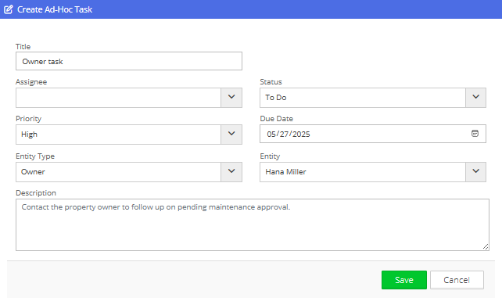Image resolution: width=502 pixels, height=305 pixels.
Task: Click the Assignee label
Action: point(31,82)
